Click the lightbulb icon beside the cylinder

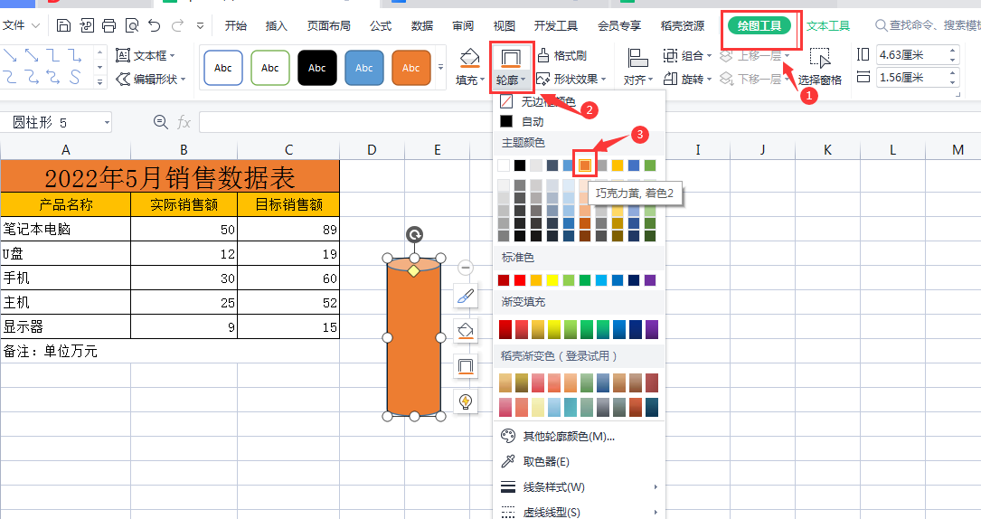(466, 401)
